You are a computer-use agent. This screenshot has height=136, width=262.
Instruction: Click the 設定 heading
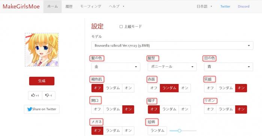97,27
